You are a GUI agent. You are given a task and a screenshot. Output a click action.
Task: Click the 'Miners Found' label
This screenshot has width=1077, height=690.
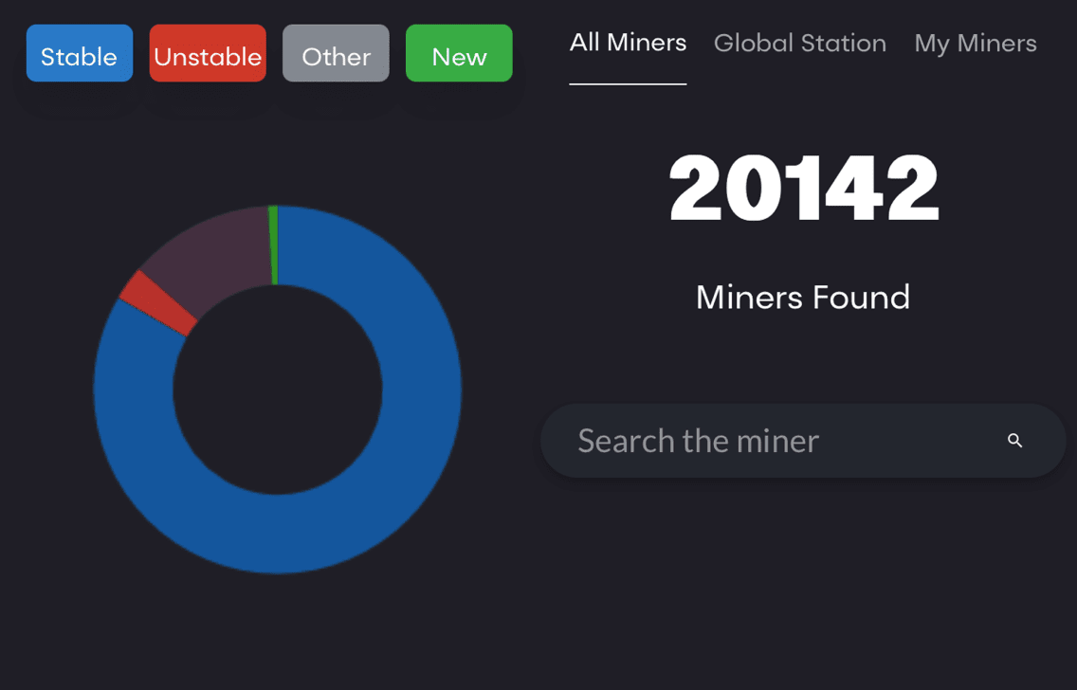[x=803, y=298]
